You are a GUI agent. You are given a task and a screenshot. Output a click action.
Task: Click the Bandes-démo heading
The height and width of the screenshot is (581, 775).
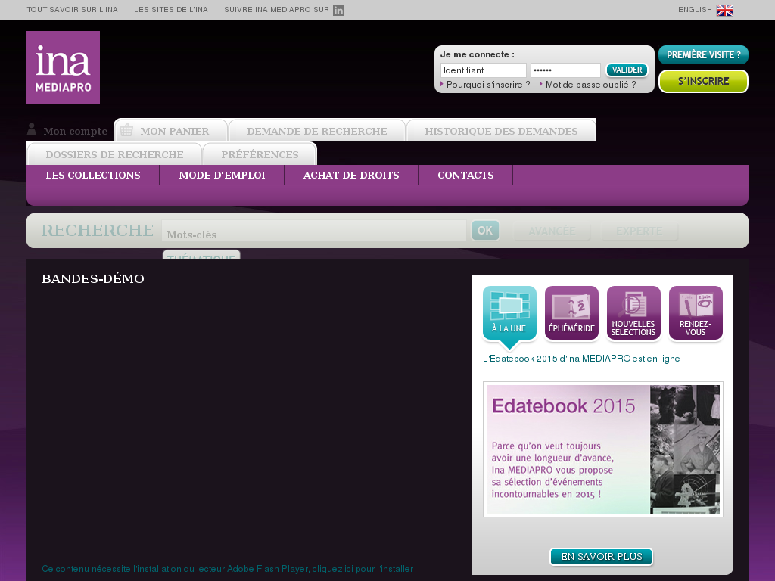(93, 278)
